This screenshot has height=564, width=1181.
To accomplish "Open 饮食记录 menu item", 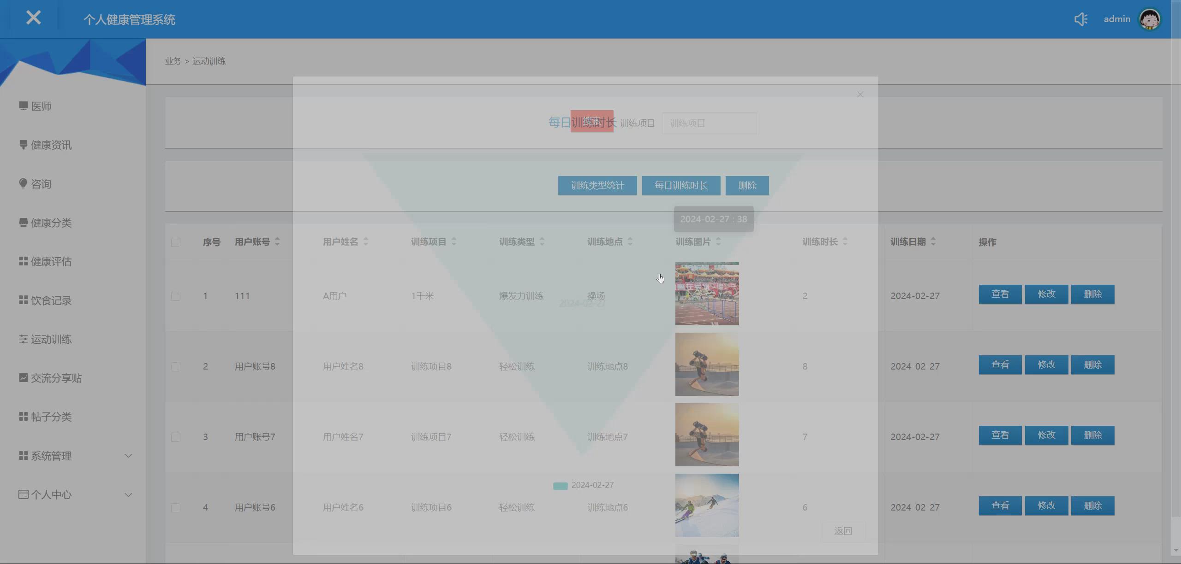I will point(51,301).
